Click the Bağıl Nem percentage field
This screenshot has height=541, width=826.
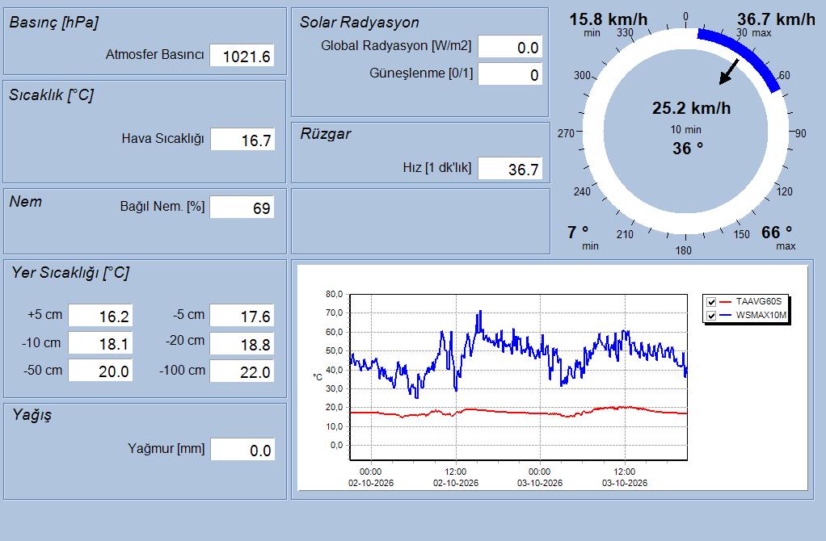click(242, 208)
